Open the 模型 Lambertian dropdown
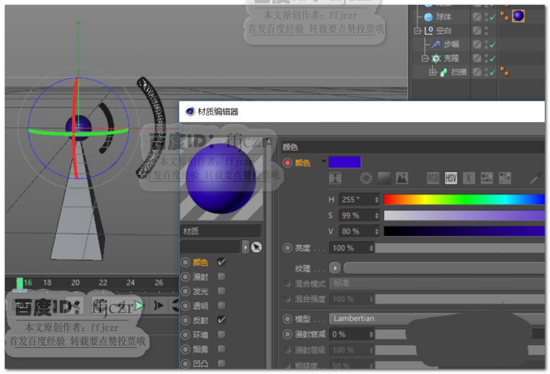Viewport: 550px width, 374px height. (436, 318)
